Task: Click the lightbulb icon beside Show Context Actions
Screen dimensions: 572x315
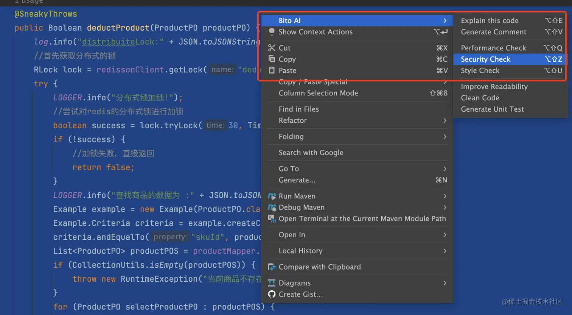Action: 272,32
